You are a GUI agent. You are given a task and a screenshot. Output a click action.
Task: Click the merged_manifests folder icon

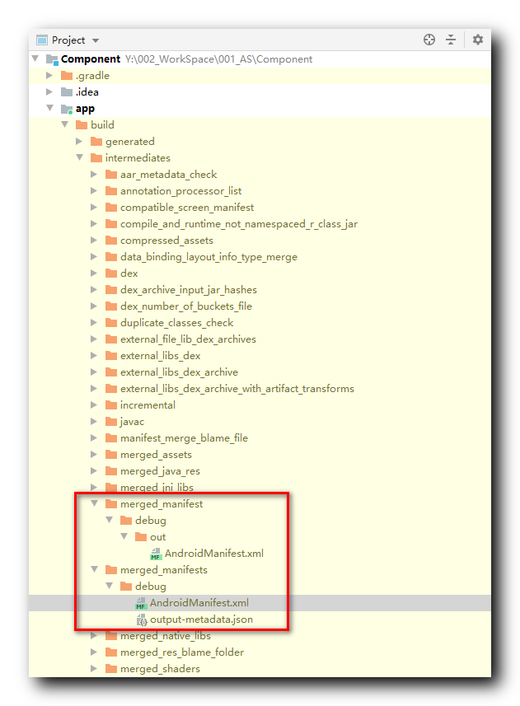pos(111,569)
